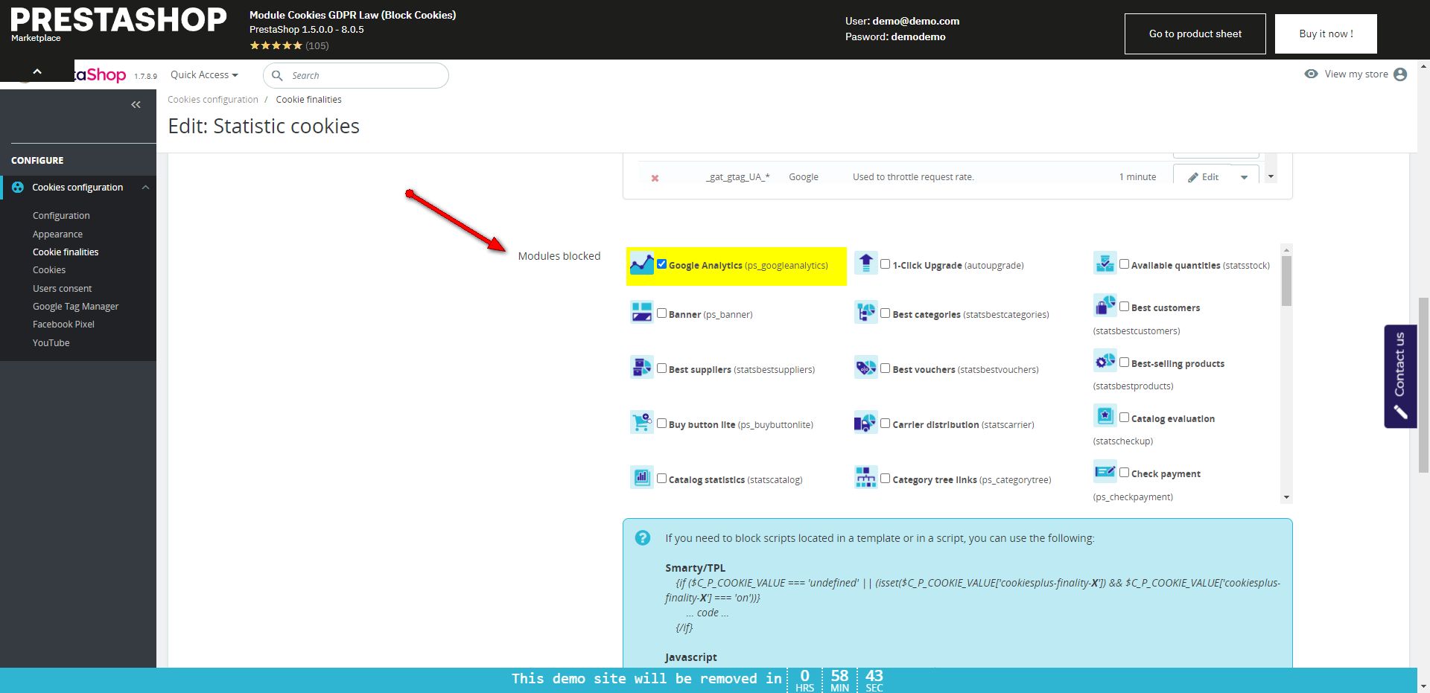Collapse the Cookies configuration menu section
1430x693 pixels.
point(146,188)
